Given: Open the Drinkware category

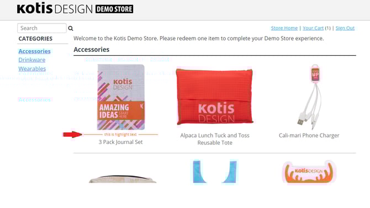Looking at the screenshot, I should coord(32,60).
